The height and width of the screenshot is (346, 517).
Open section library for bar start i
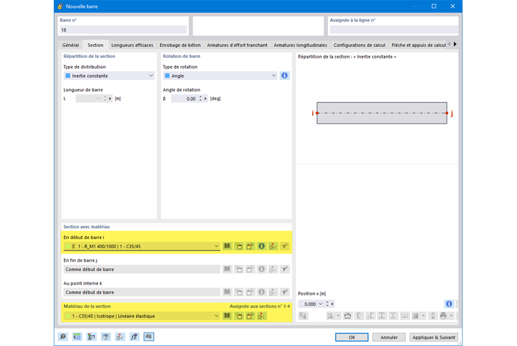pyautogui.click(x=227, y=246)
